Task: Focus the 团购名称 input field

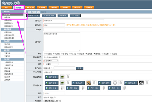Action: (74, 21)
